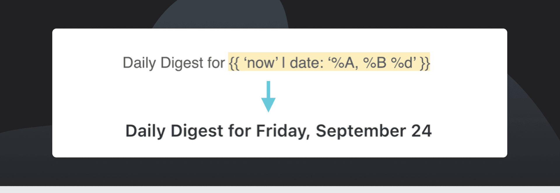The width and height of the screenshot is (560, 193).
Task: Click the word "Friday," in bold heading
Action: point(283,131)
